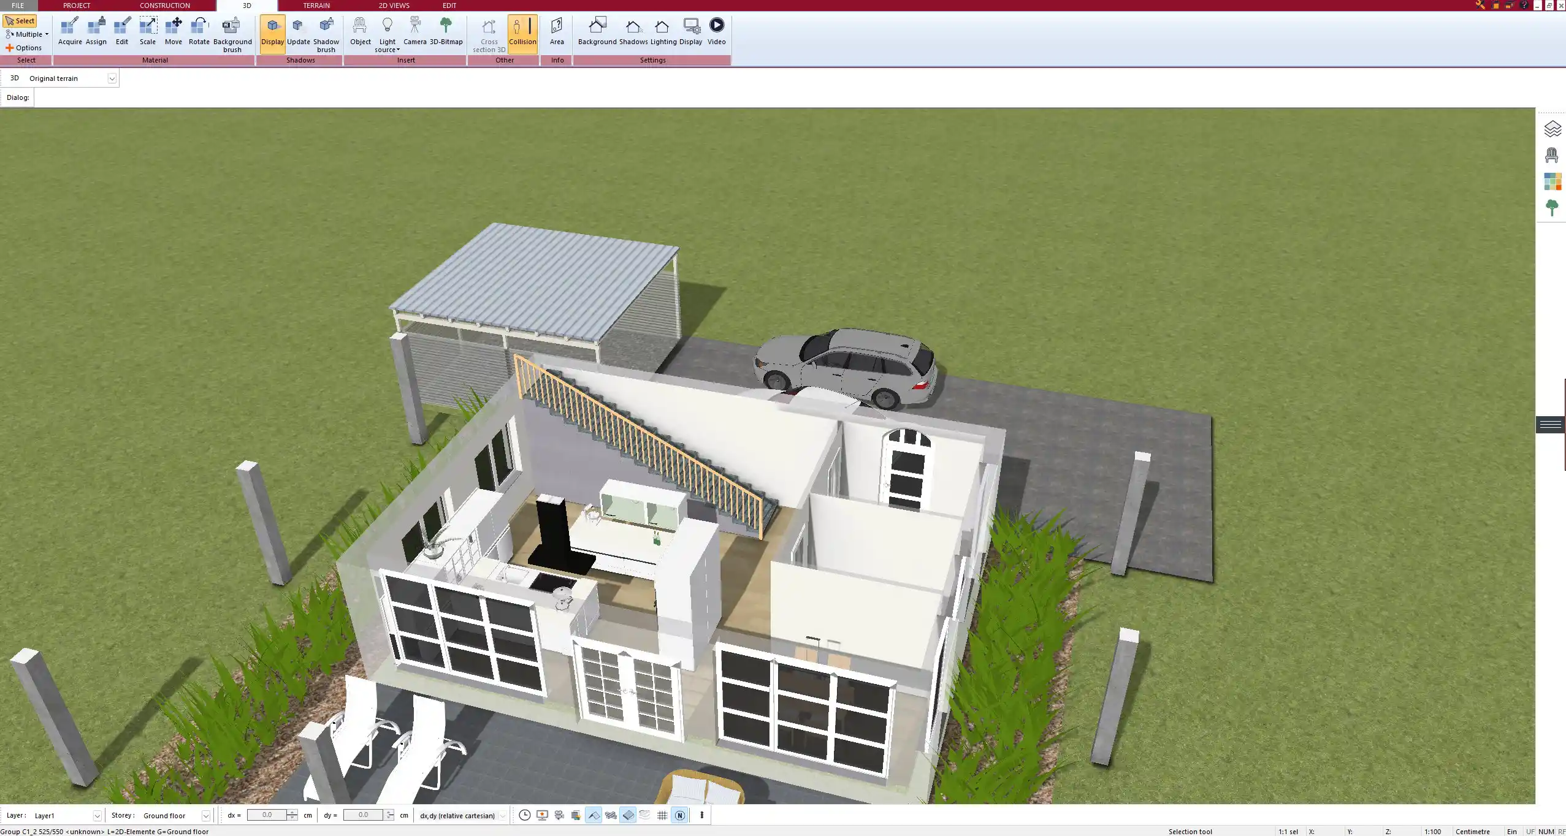Image resolution: width=1566 pixels, height=836 pixels.
Task: Open the materials swatch catalog in sidebar
Action: 1552,181
